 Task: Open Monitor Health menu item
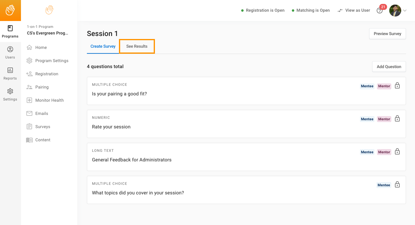click(49, 100)
